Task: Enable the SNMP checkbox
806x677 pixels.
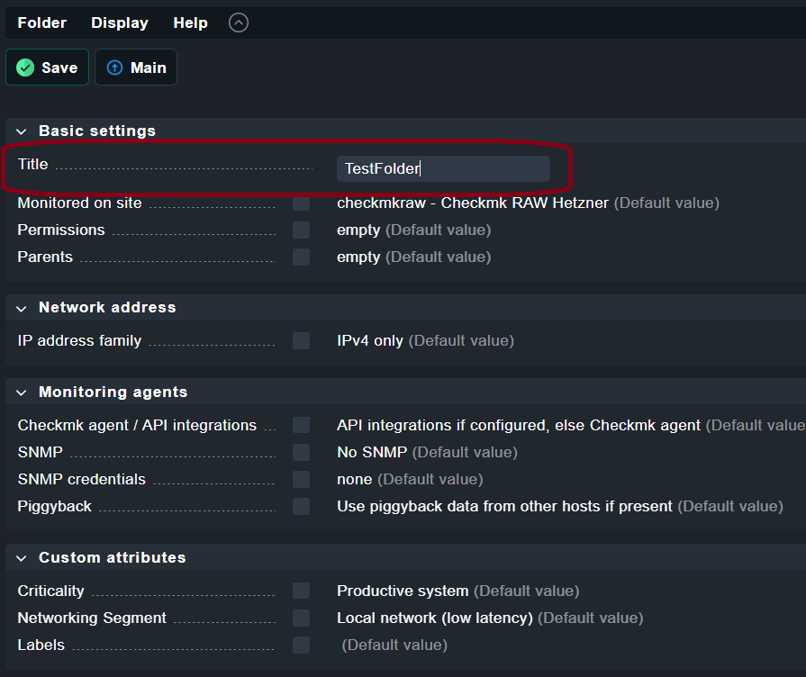Action: tap(301, 452)
